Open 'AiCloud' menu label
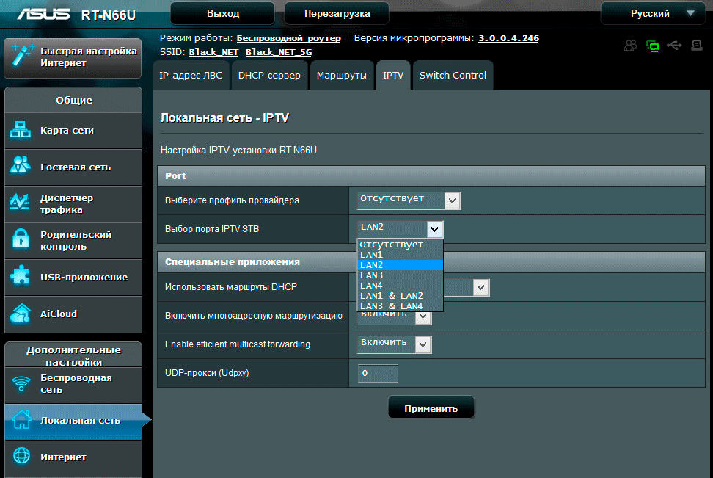Image resolution: width=713 pixels, height=478 pixels. [59, 314]
